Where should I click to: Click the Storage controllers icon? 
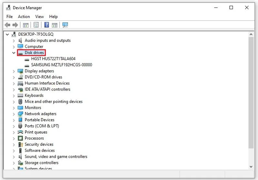tap(20, 163)
